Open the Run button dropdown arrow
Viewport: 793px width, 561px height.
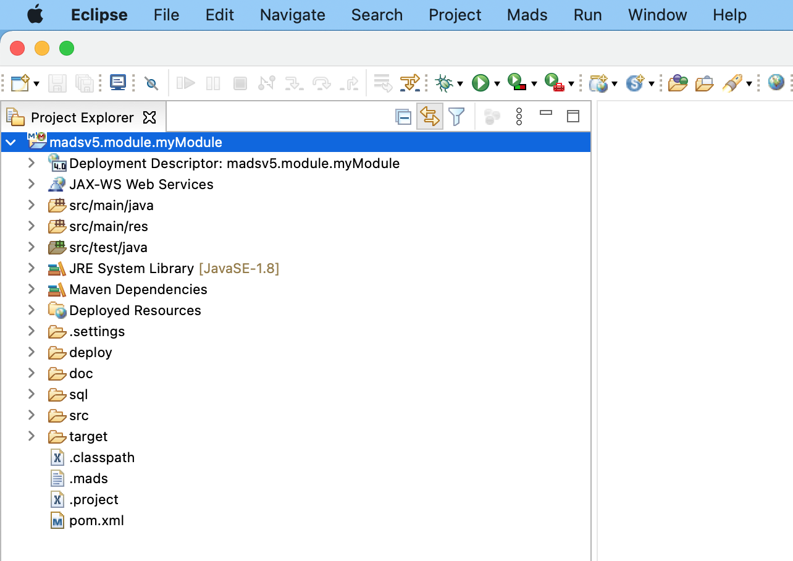pos(497,83)
